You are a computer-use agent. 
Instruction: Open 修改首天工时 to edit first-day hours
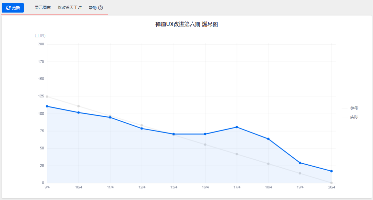click(x=70, y=8)
